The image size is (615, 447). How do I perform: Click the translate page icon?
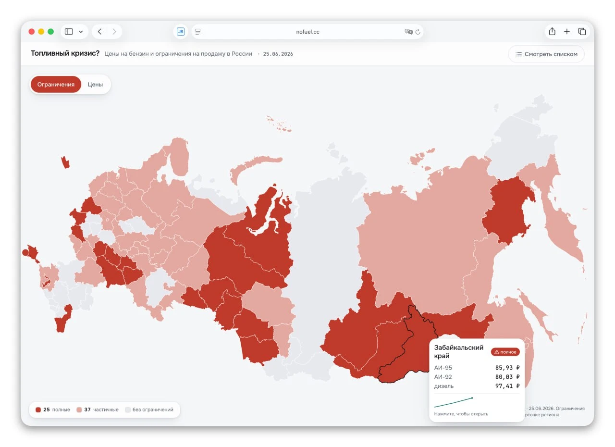(x=408, y=32)
